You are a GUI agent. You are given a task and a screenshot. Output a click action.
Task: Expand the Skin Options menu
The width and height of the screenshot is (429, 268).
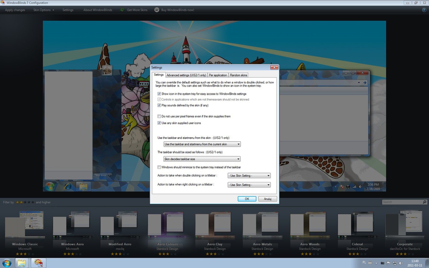(44, 10)
